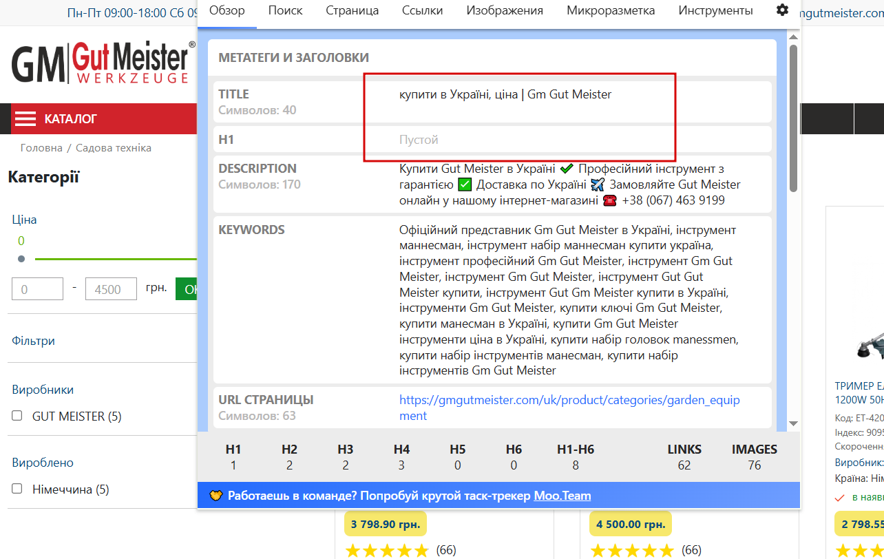Open the Ссылки tab
Viewport: 884px width, 559px height.
point(423,10)
